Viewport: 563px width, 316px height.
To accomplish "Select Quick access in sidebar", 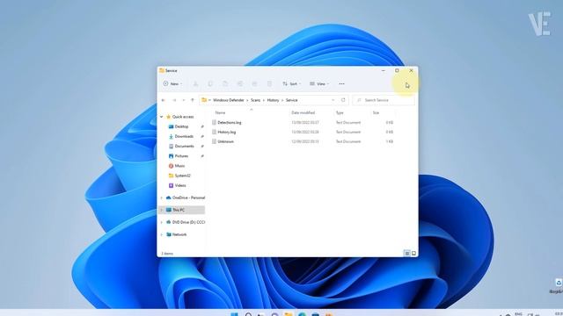I will (x=183, y=117).
